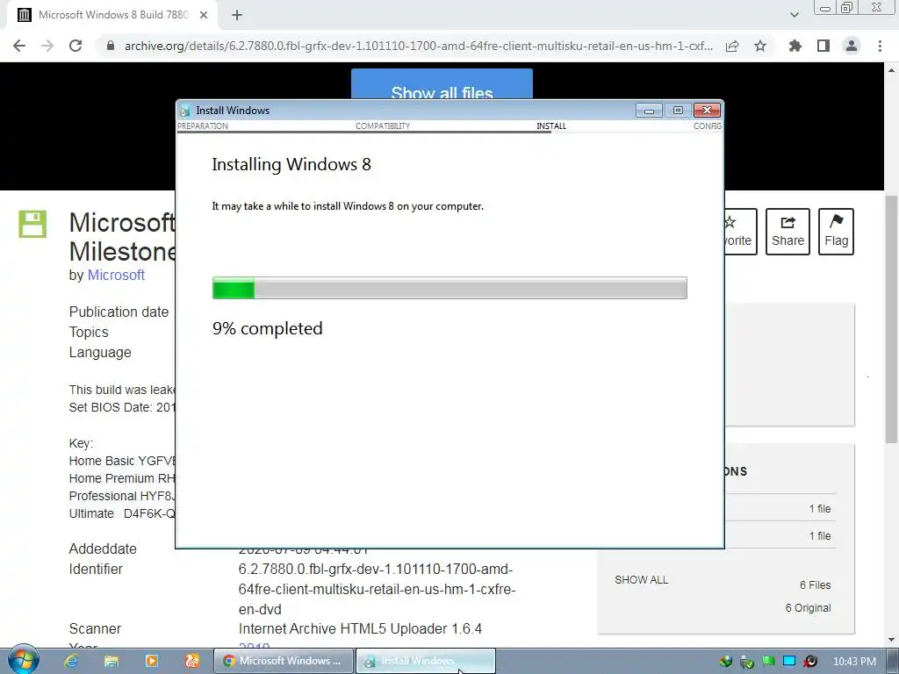The height and width of the screenshot is (674, 899).
Task: Click the Install Windows progress bar
Action: coord(449,288)
